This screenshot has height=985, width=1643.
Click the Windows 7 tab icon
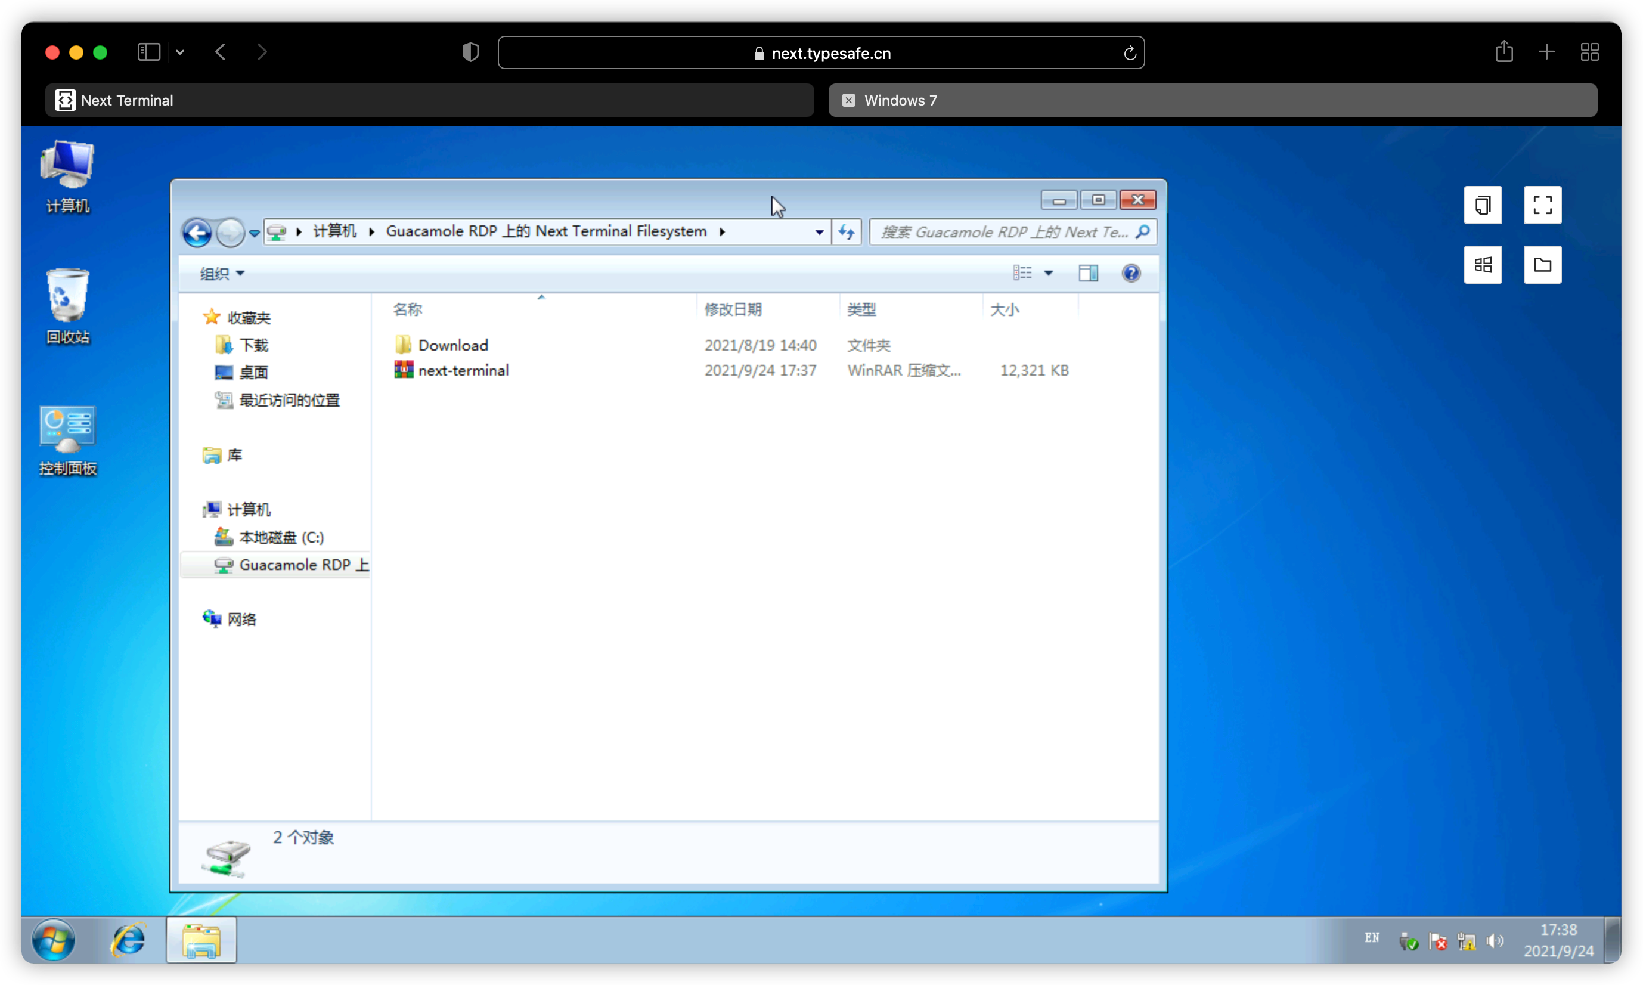coord(846,100)
